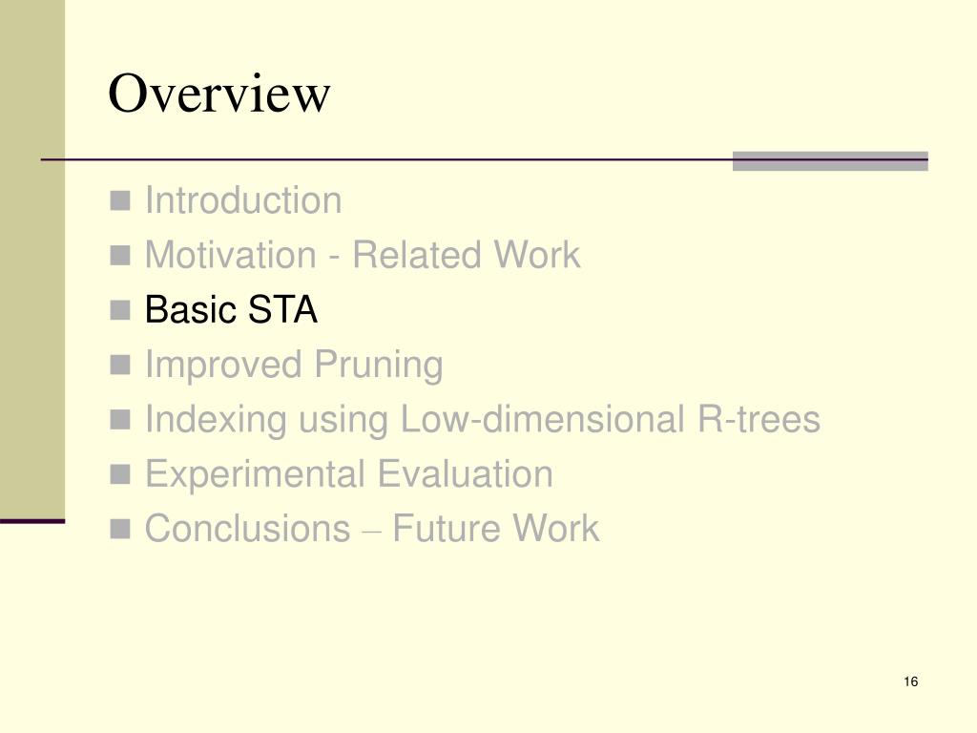Click the Experimental Evaluation item
Screen dimensions: 977x733
pos(348,473)
